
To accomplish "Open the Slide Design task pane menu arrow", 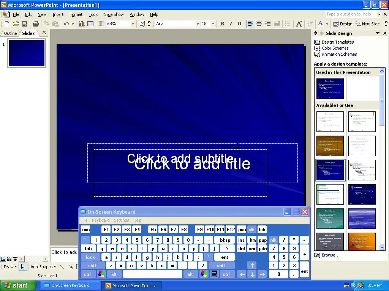I will tap(378, 33).
